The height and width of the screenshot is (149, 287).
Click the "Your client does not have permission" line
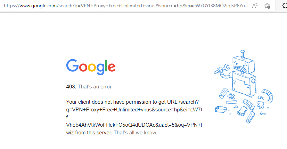[132, 102]
